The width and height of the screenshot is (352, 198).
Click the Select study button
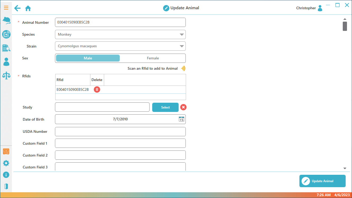coord(165,107)
